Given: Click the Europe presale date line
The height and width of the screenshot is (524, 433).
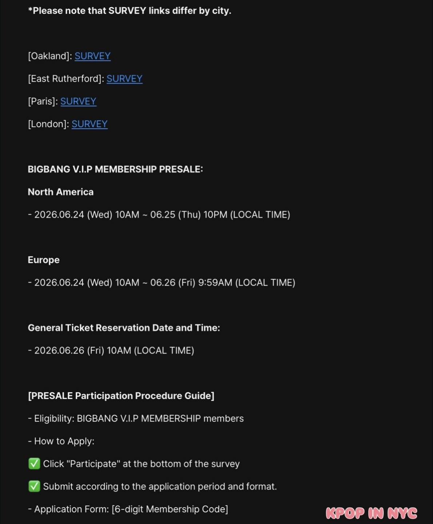Looking at the screenshot, I should tap(162, 283).
